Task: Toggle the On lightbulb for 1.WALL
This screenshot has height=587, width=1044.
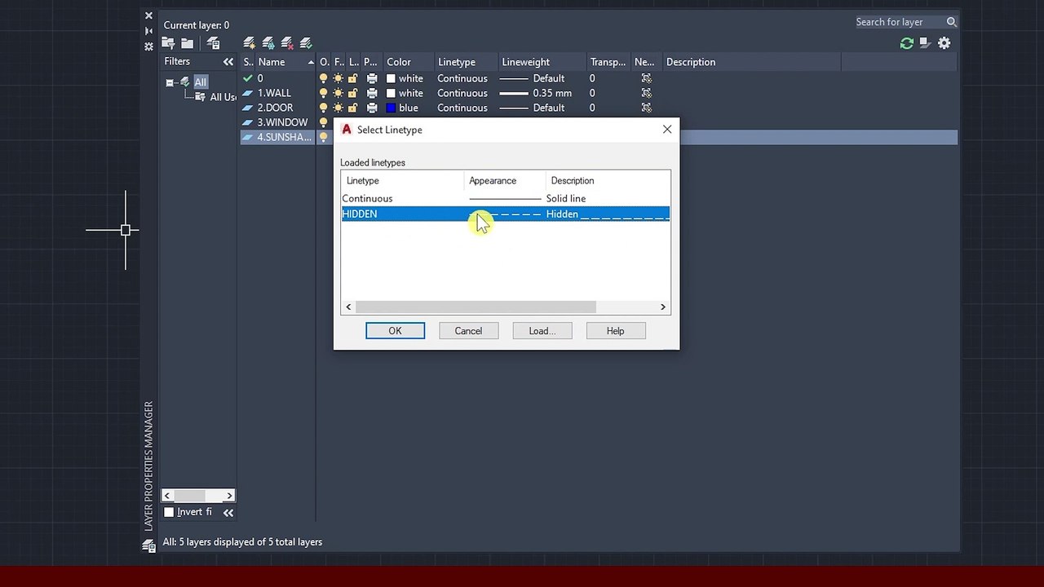Action: tap(323, 93)
